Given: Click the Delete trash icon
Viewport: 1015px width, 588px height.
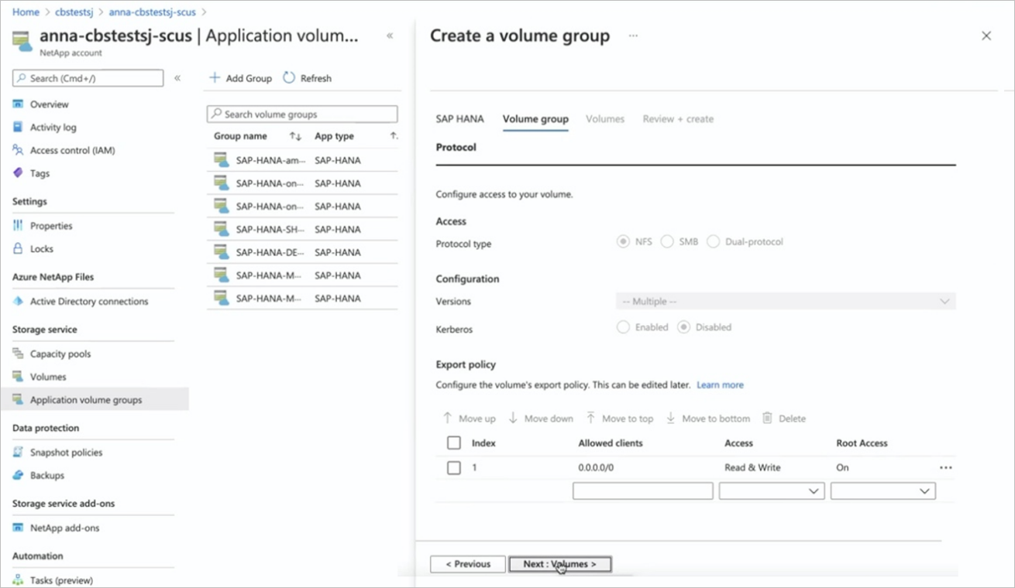Looking at the screenshot, I should (x=767, y=418).
